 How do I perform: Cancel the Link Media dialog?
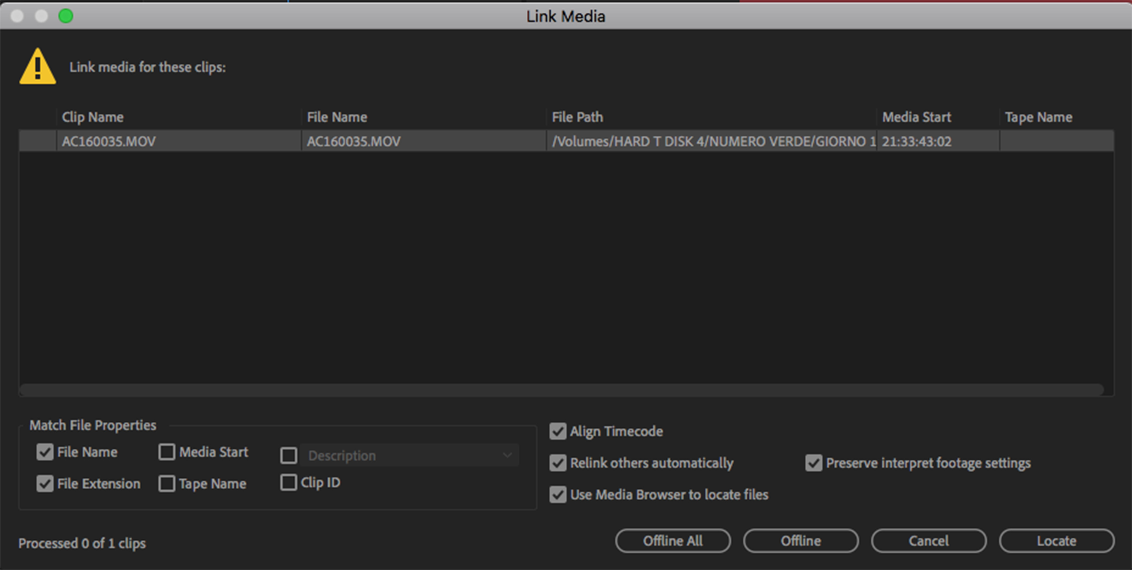tap(928, 541)
